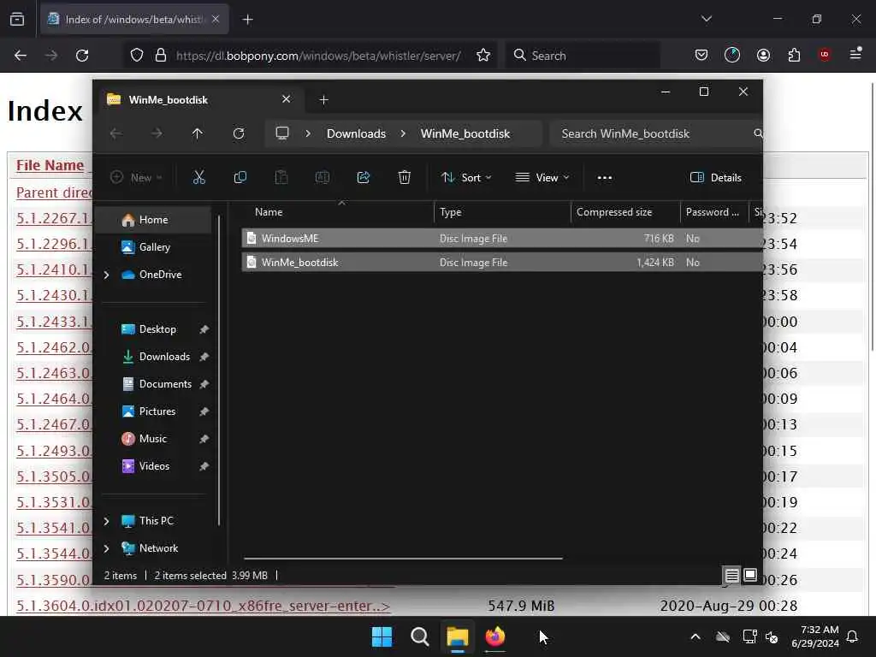Click the Share icon in Explorer toolbar
The height and width of the screenshot is (657, 876).
pyautogui.click(x=363, y=178)
